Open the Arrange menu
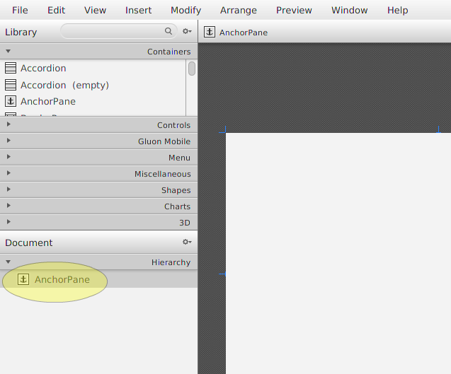Viewport: 451px width, 374px height. 238,10
